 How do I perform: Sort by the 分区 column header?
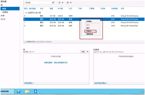70,9
